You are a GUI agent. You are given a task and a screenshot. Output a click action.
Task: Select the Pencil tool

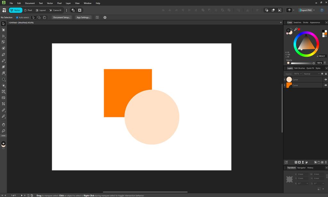[x=3, y=61]
